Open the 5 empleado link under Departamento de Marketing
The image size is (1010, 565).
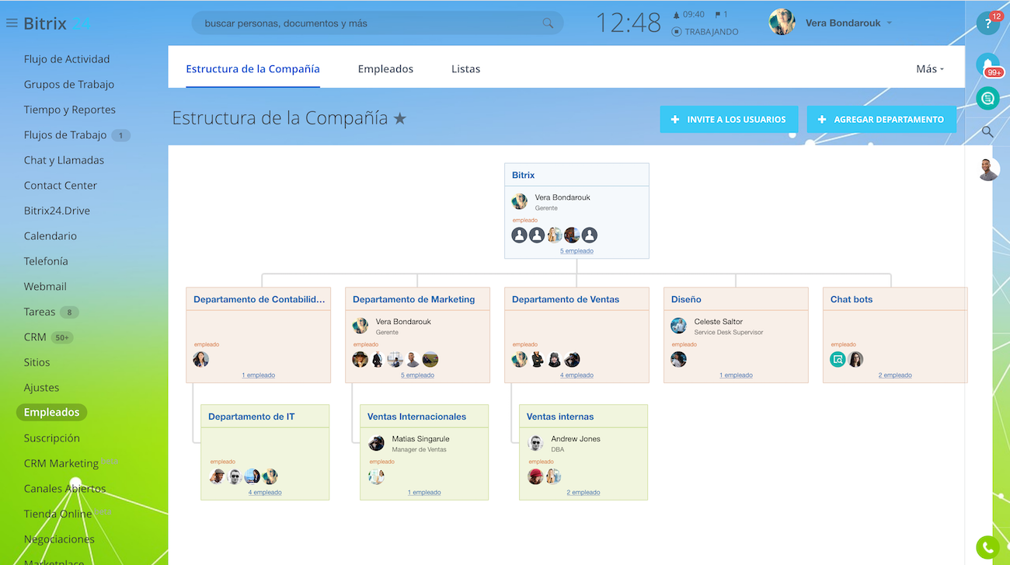point(418,375)
